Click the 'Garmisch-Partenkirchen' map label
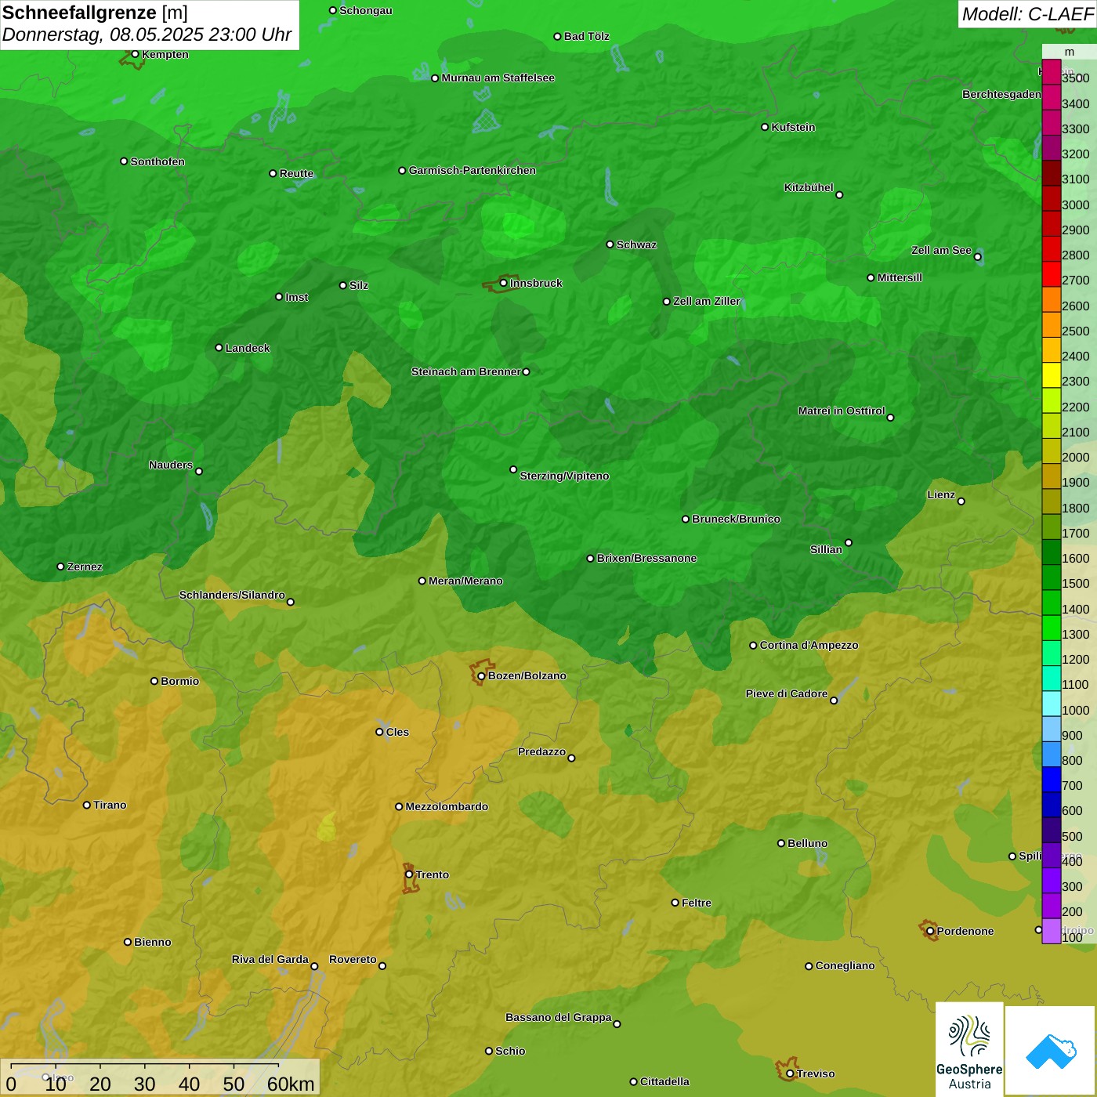1097x1097 pixels. point(472,170)
